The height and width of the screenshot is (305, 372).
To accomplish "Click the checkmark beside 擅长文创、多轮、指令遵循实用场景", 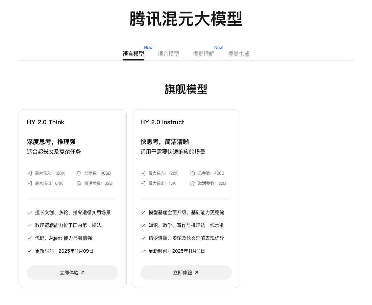I will [x=30, y=212].
